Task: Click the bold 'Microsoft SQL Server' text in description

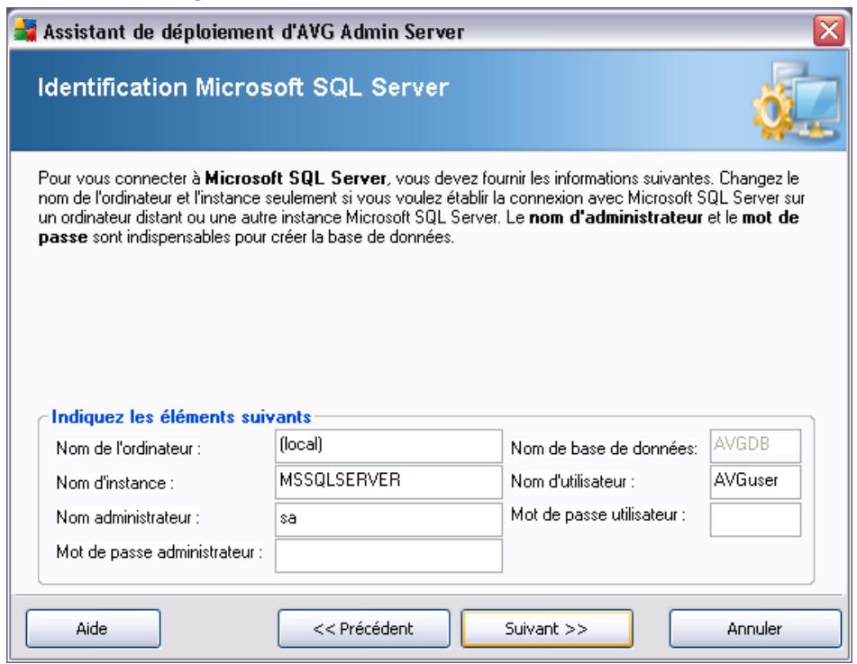Action: (296, 178)
